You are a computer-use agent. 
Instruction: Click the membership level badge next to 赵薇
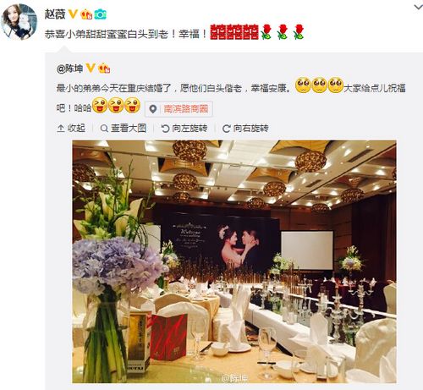86,14
